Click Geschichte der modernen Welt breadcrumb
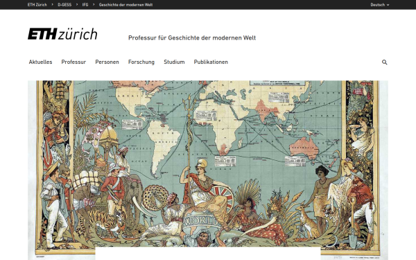This screenshot has height=260, width=416. [x=125, y=5]
